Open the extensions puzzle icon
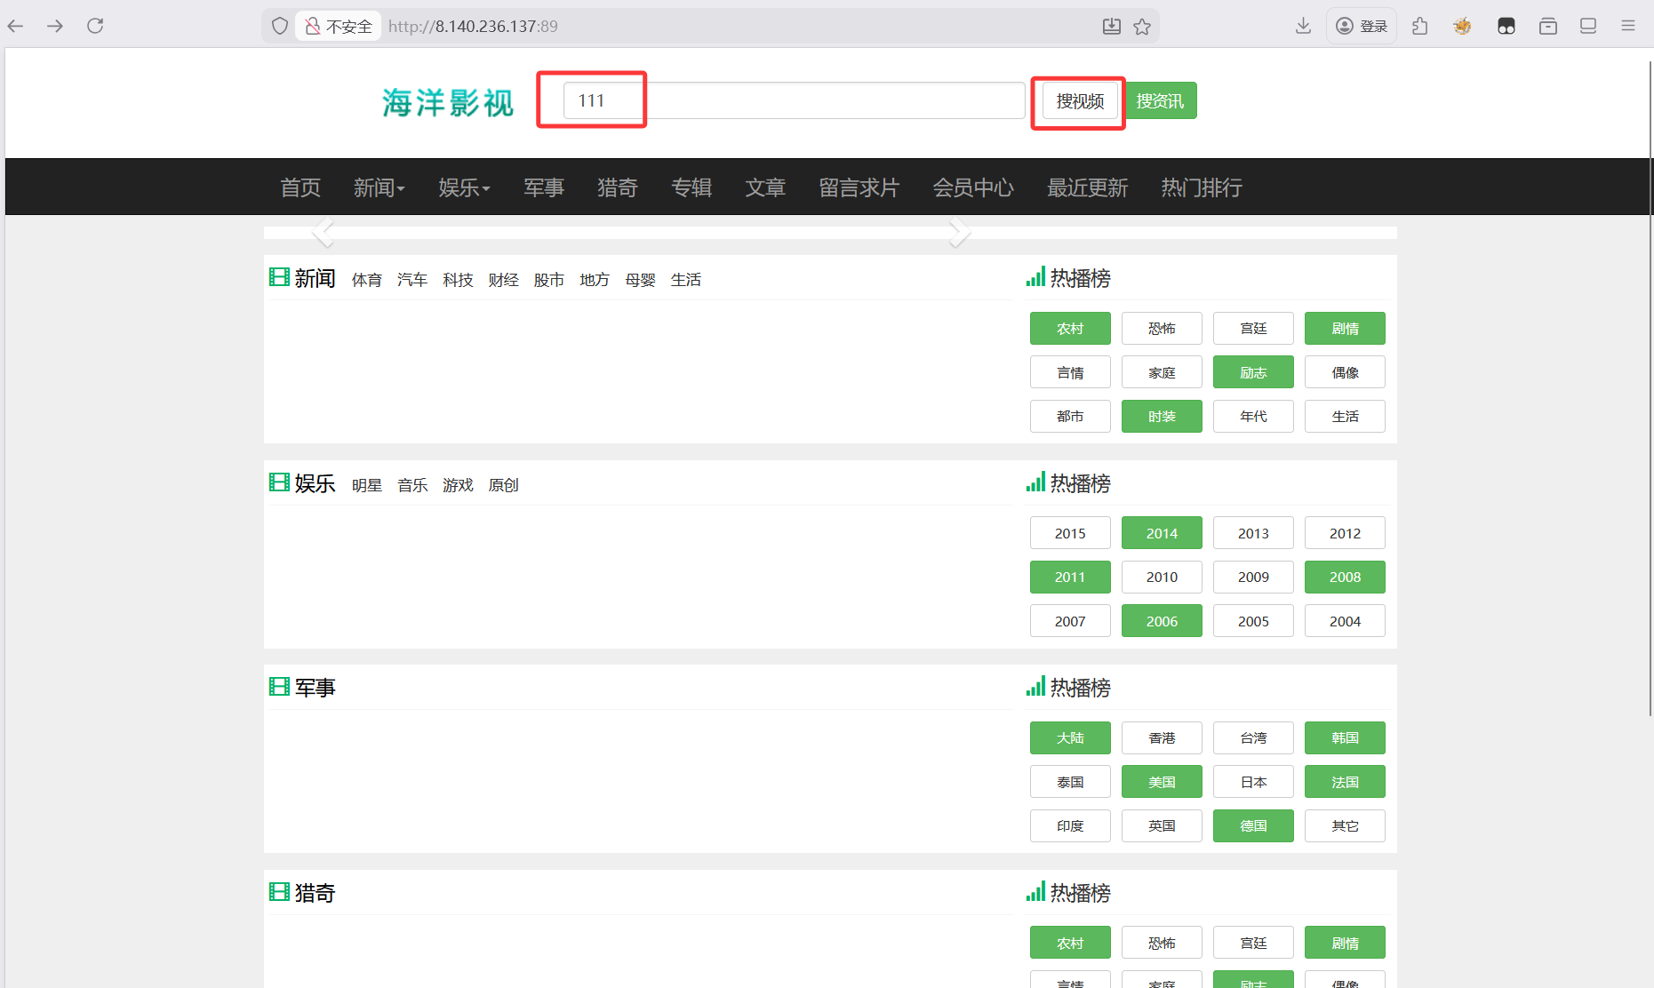 [x=1419, y=26]
